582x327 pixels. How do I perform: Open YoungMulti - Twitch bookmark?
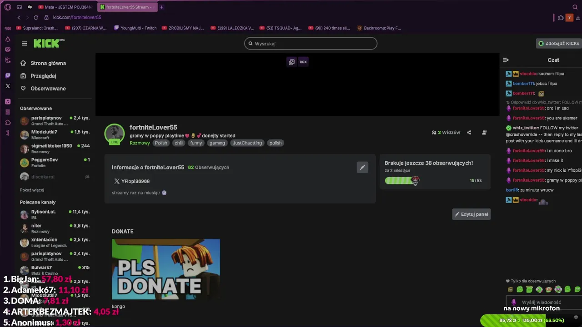click(135, 28)
